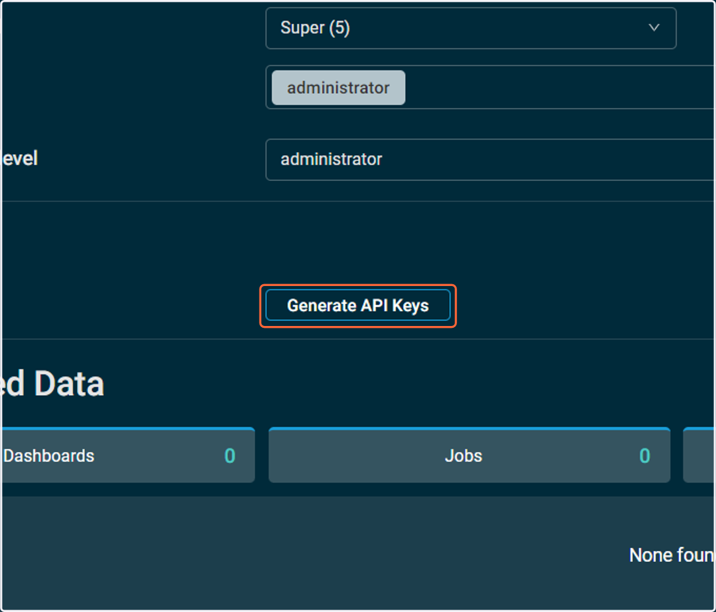The width and height of the screenshot is (716, 612).
Task: Open the Dashboards tab
Action: (128, 456)
